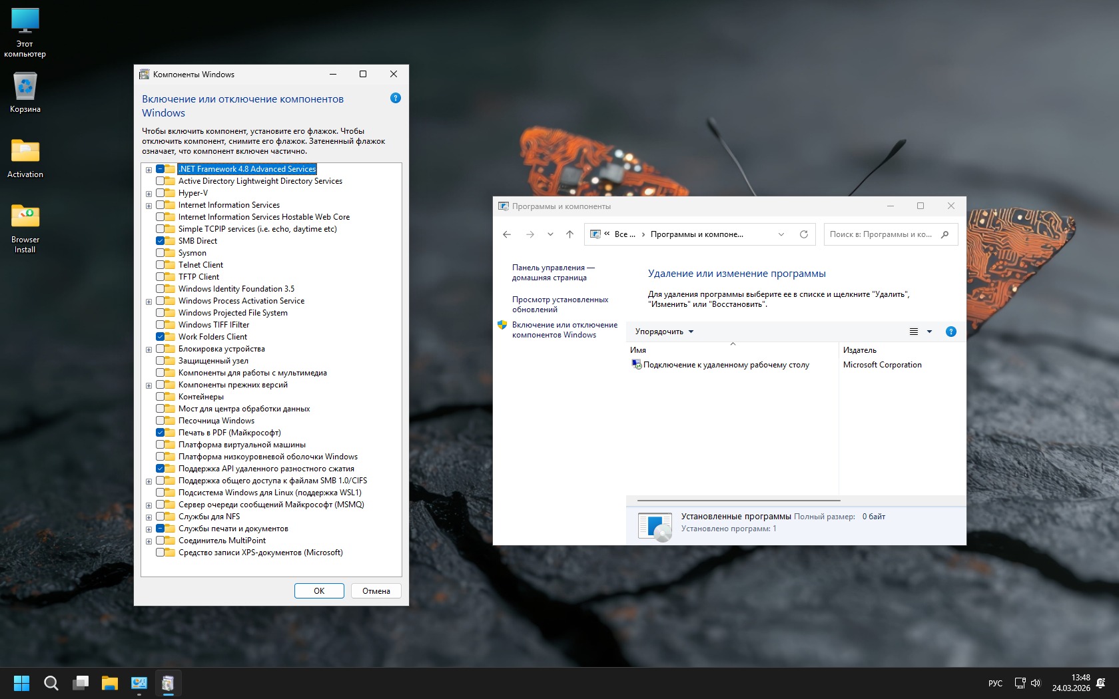Image resolution: width=1119 pixels, height=699 pixels.
Task: Open the Просмотр установленных обновлений link
Action: (559, 304)
